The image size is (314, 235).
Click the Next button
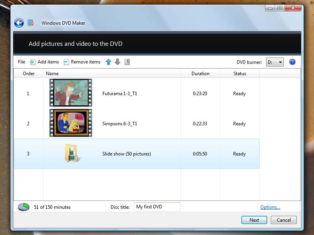(x=254, y=220)
